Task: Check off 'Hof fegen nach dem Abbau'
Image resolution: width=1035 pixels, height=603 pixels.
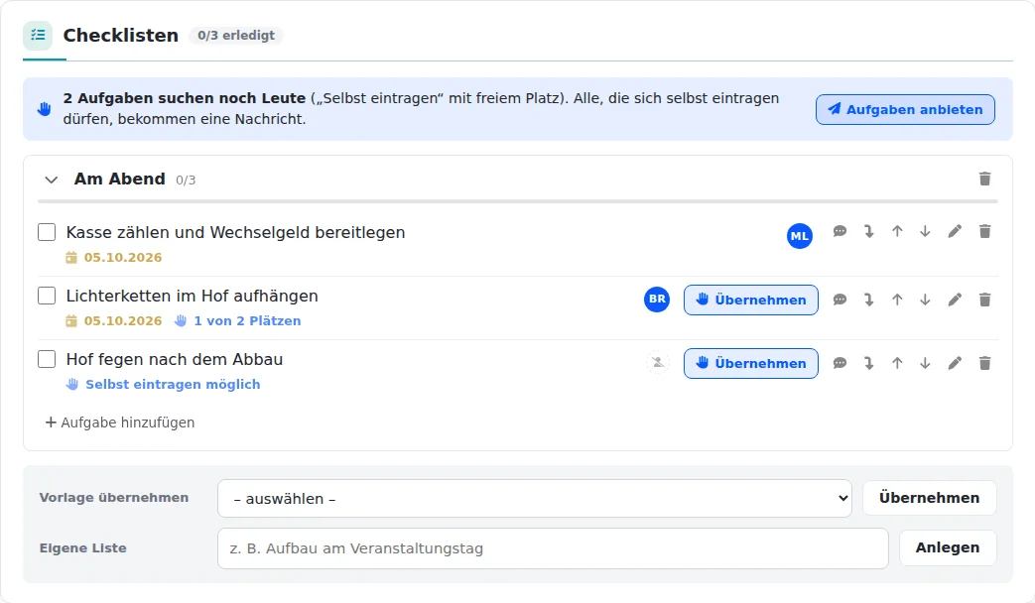Action: tap(47, 359)
